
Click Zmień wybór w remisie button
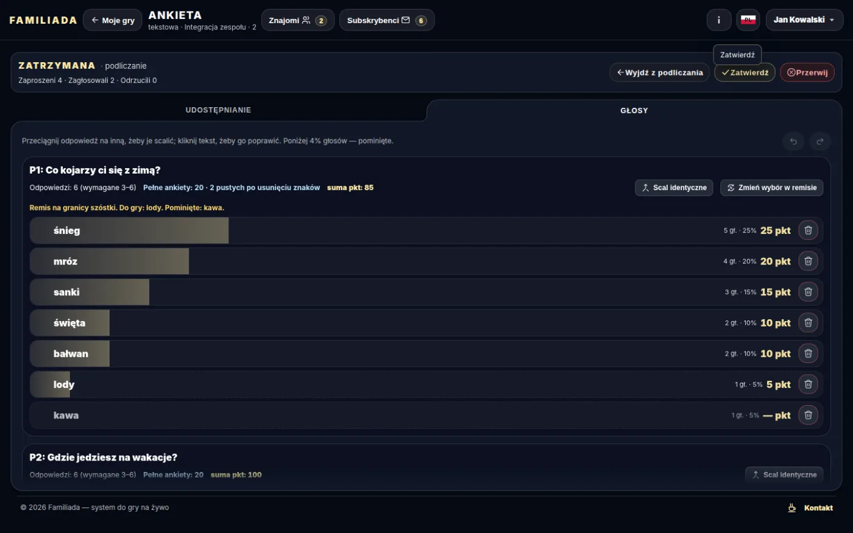[x=771, y=188]
